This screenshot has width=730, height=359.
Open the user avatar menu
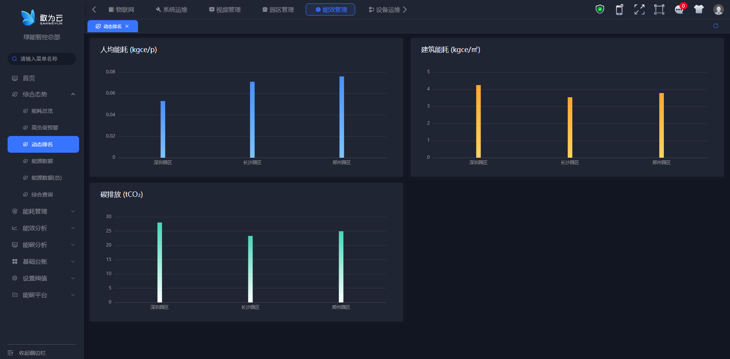[x=719, y=9]
